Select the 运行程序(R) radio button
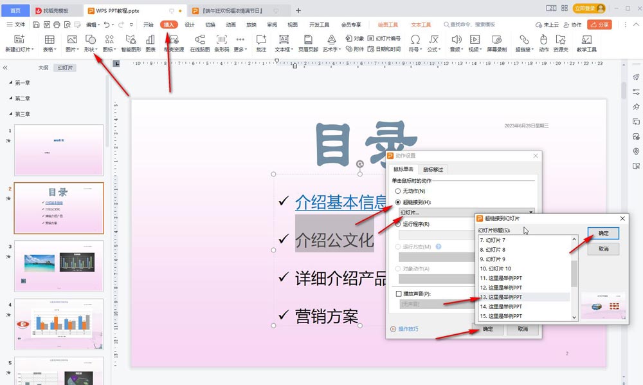The height and width of the screenshot is (385, 643). click(x=398, y=224)
